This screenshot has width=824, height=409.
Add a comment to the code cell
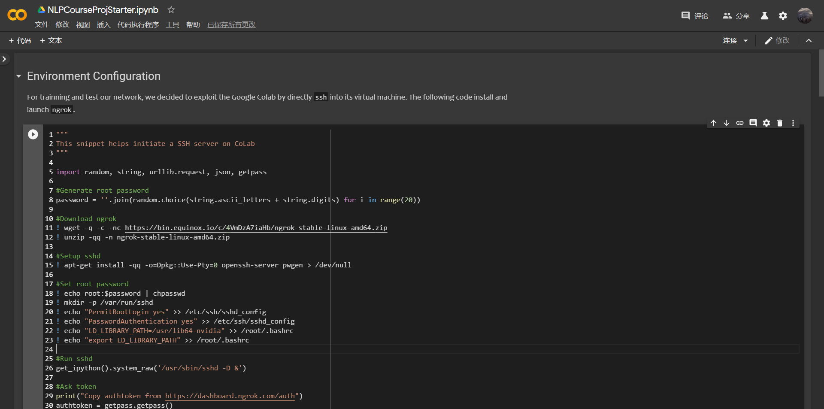[754, 123]
